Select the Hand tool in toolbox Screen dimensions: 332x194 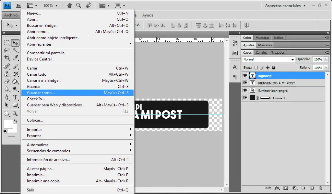7,113
